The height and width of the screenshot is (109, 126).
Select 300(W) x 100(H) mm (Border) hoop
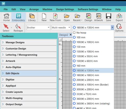point(93,85)
